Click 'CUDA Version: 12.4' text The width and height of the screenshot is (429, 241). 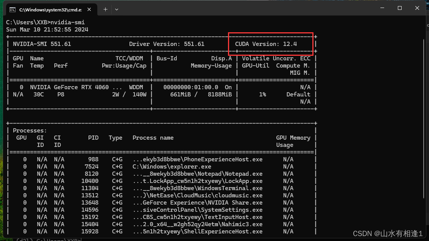coord(266,44)
